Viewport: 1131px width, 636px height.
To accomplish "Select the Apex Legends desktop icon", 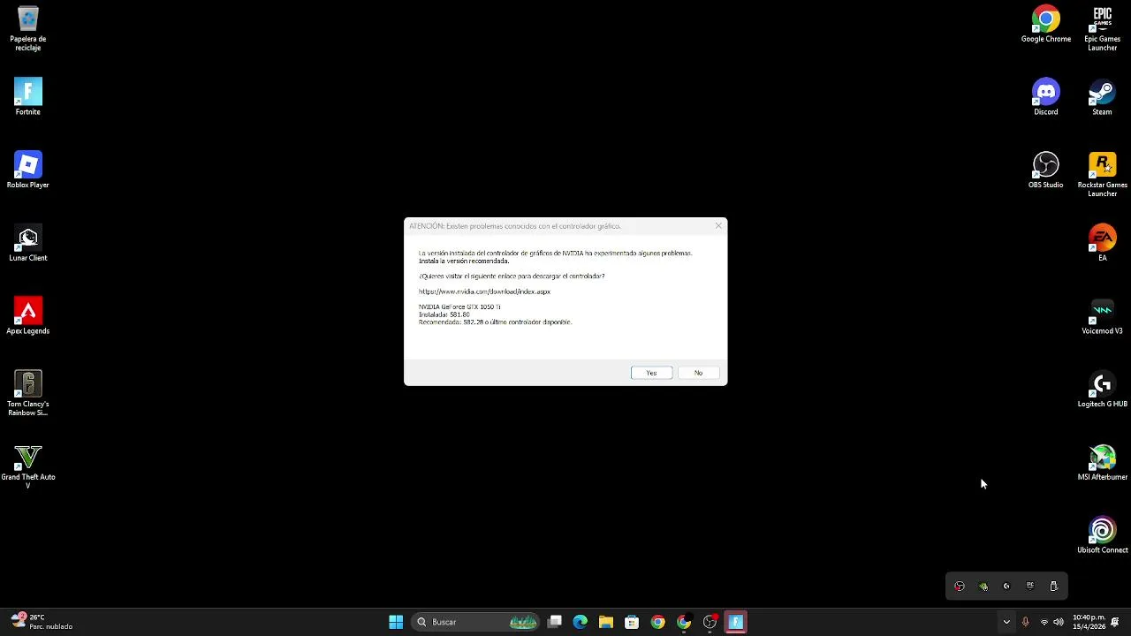I will point(28,316).
